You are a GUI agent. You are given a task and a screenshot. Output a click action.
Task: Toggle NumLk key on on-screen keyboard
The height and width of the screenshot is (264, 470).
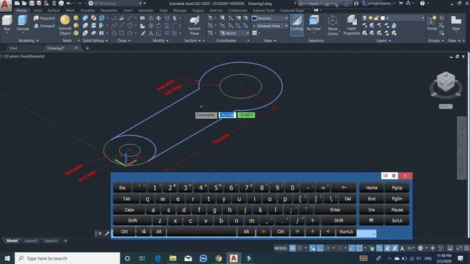click(x=346, y=232)
